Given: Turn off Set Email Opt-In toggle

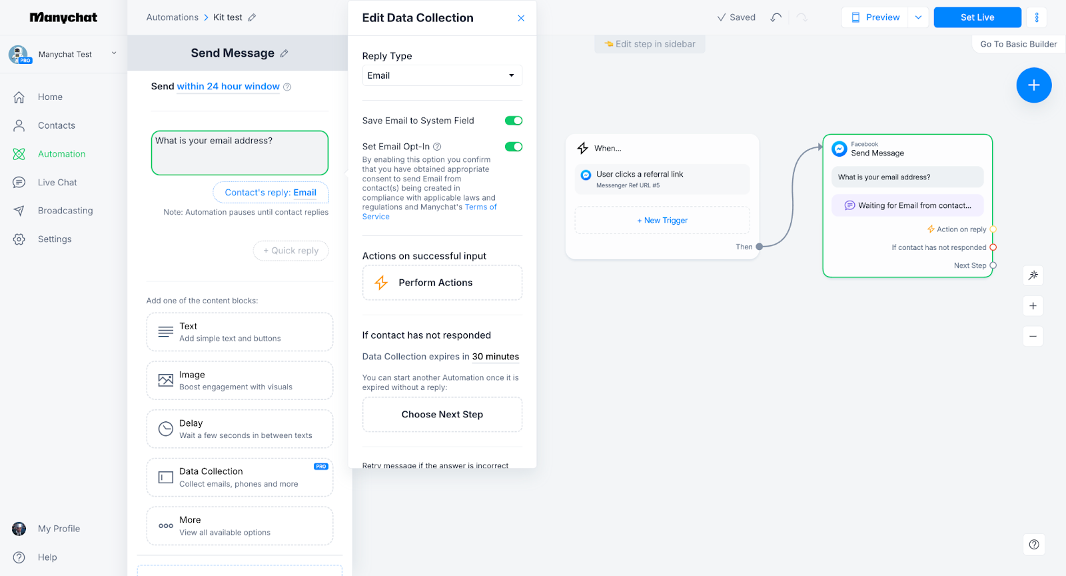Looking at the screenshot, I should (513, 147).
